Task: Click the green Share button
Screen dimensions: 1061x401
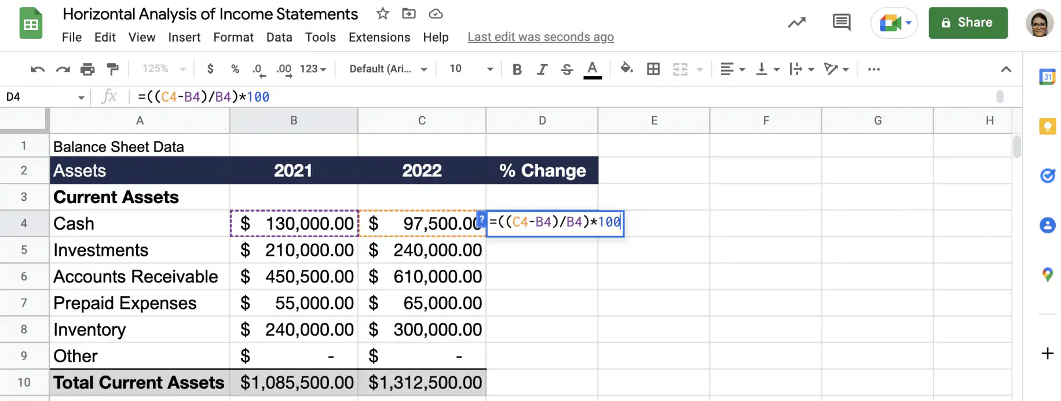Action: [x=968, y=23]
